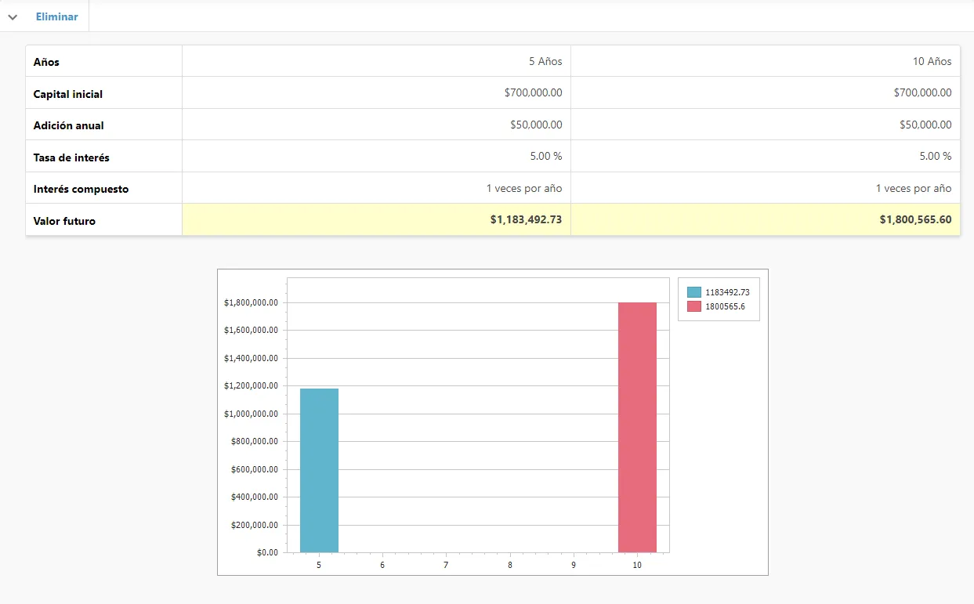Viewport: 974px width, 604px height.
Task: Click the 10 Años header cell
Action: 931,61
